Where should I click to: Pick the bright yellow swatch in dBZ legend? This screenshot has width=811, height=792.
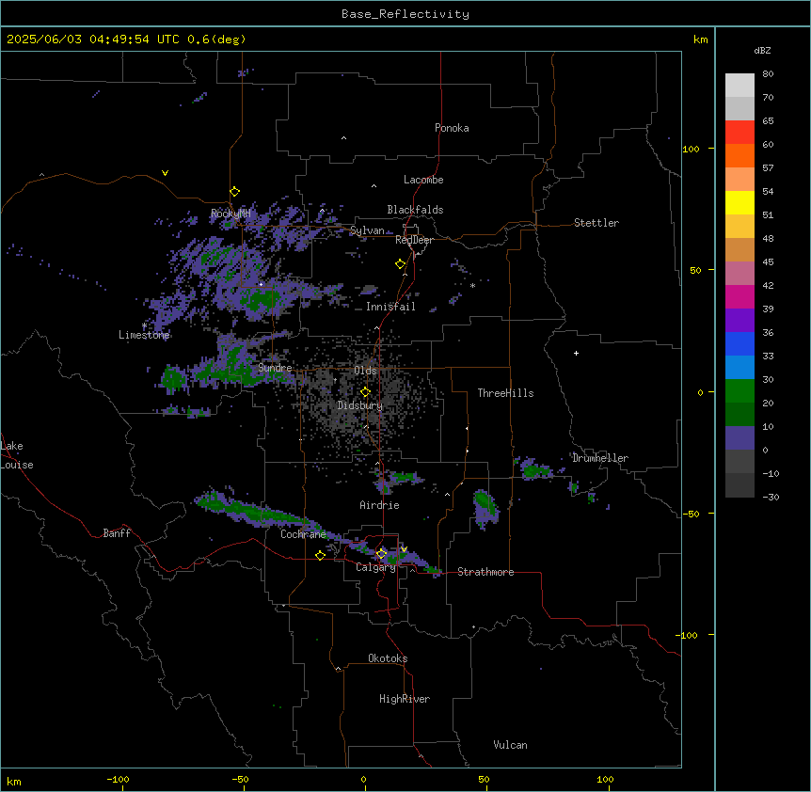pos(739,202)
